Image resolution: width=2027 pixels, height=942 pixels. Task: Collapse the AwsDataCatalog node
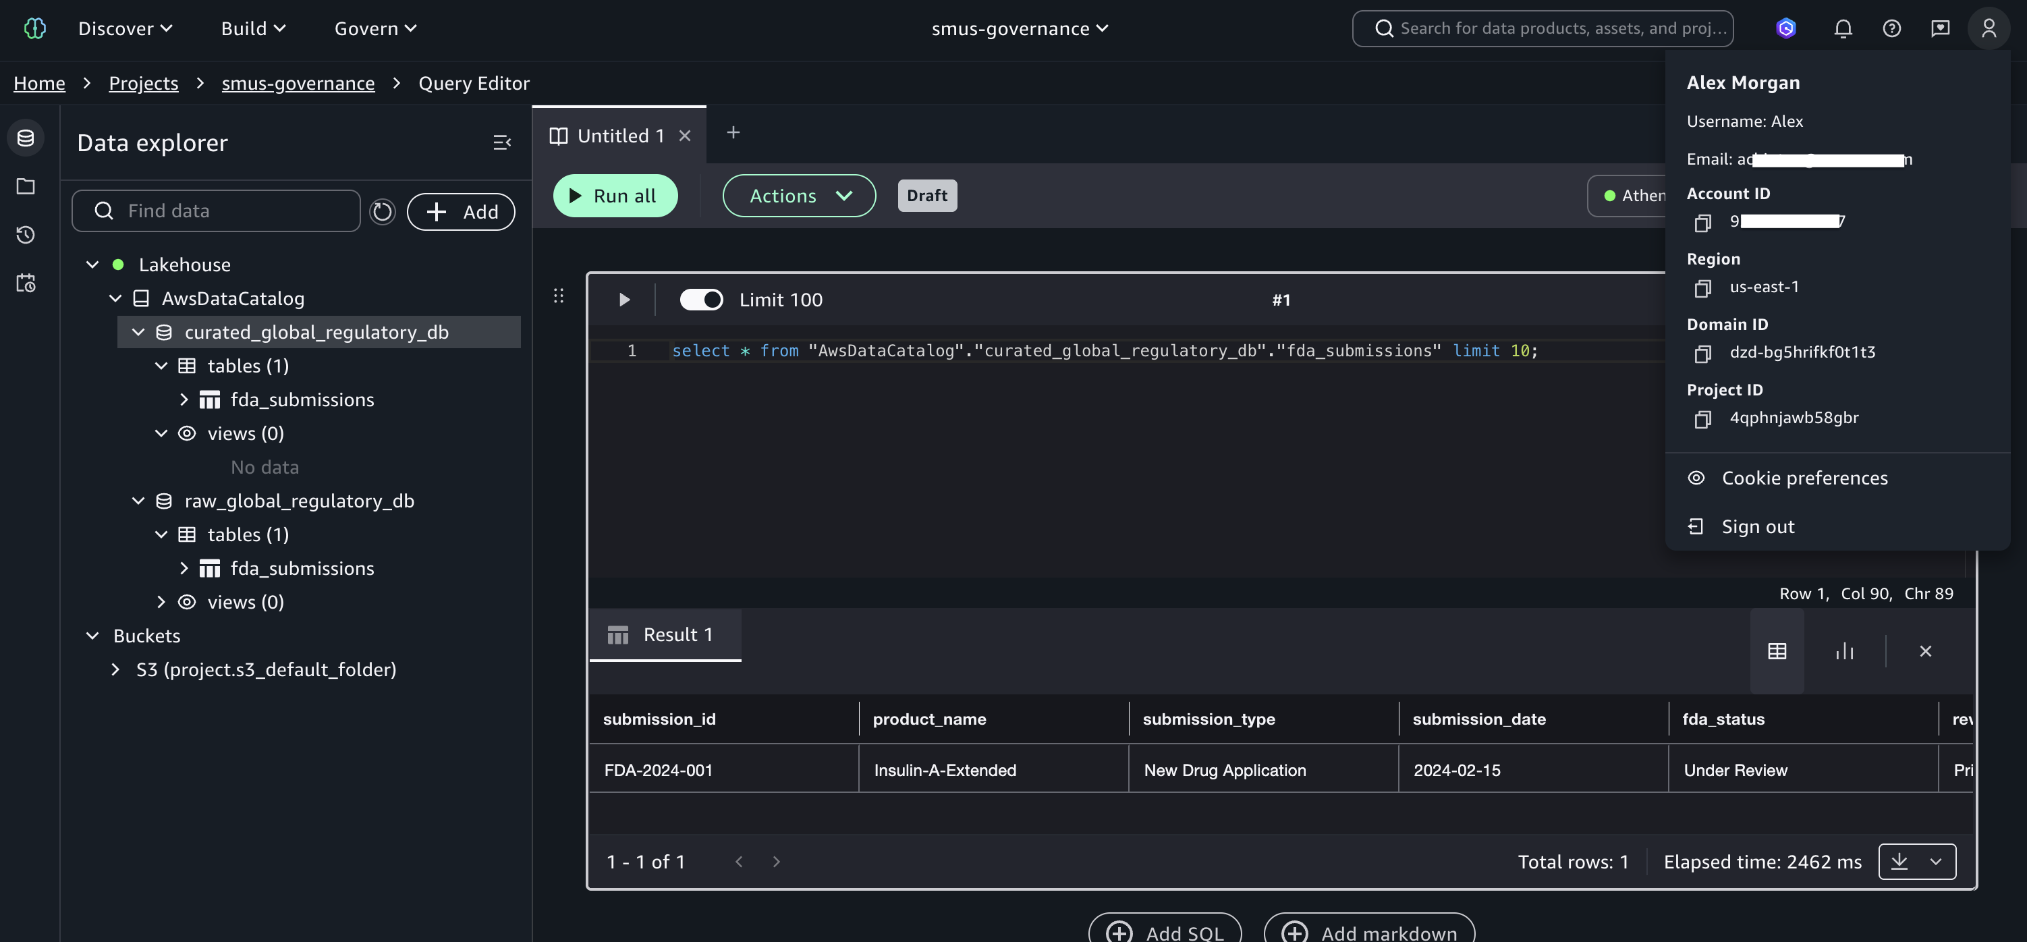(x=115, y=298)
